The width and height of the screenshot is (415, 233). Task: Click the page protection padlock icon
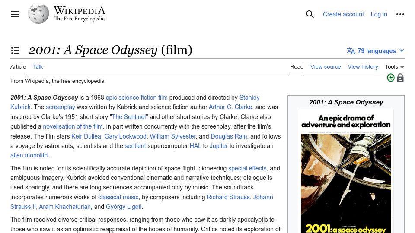pos(400,78)
